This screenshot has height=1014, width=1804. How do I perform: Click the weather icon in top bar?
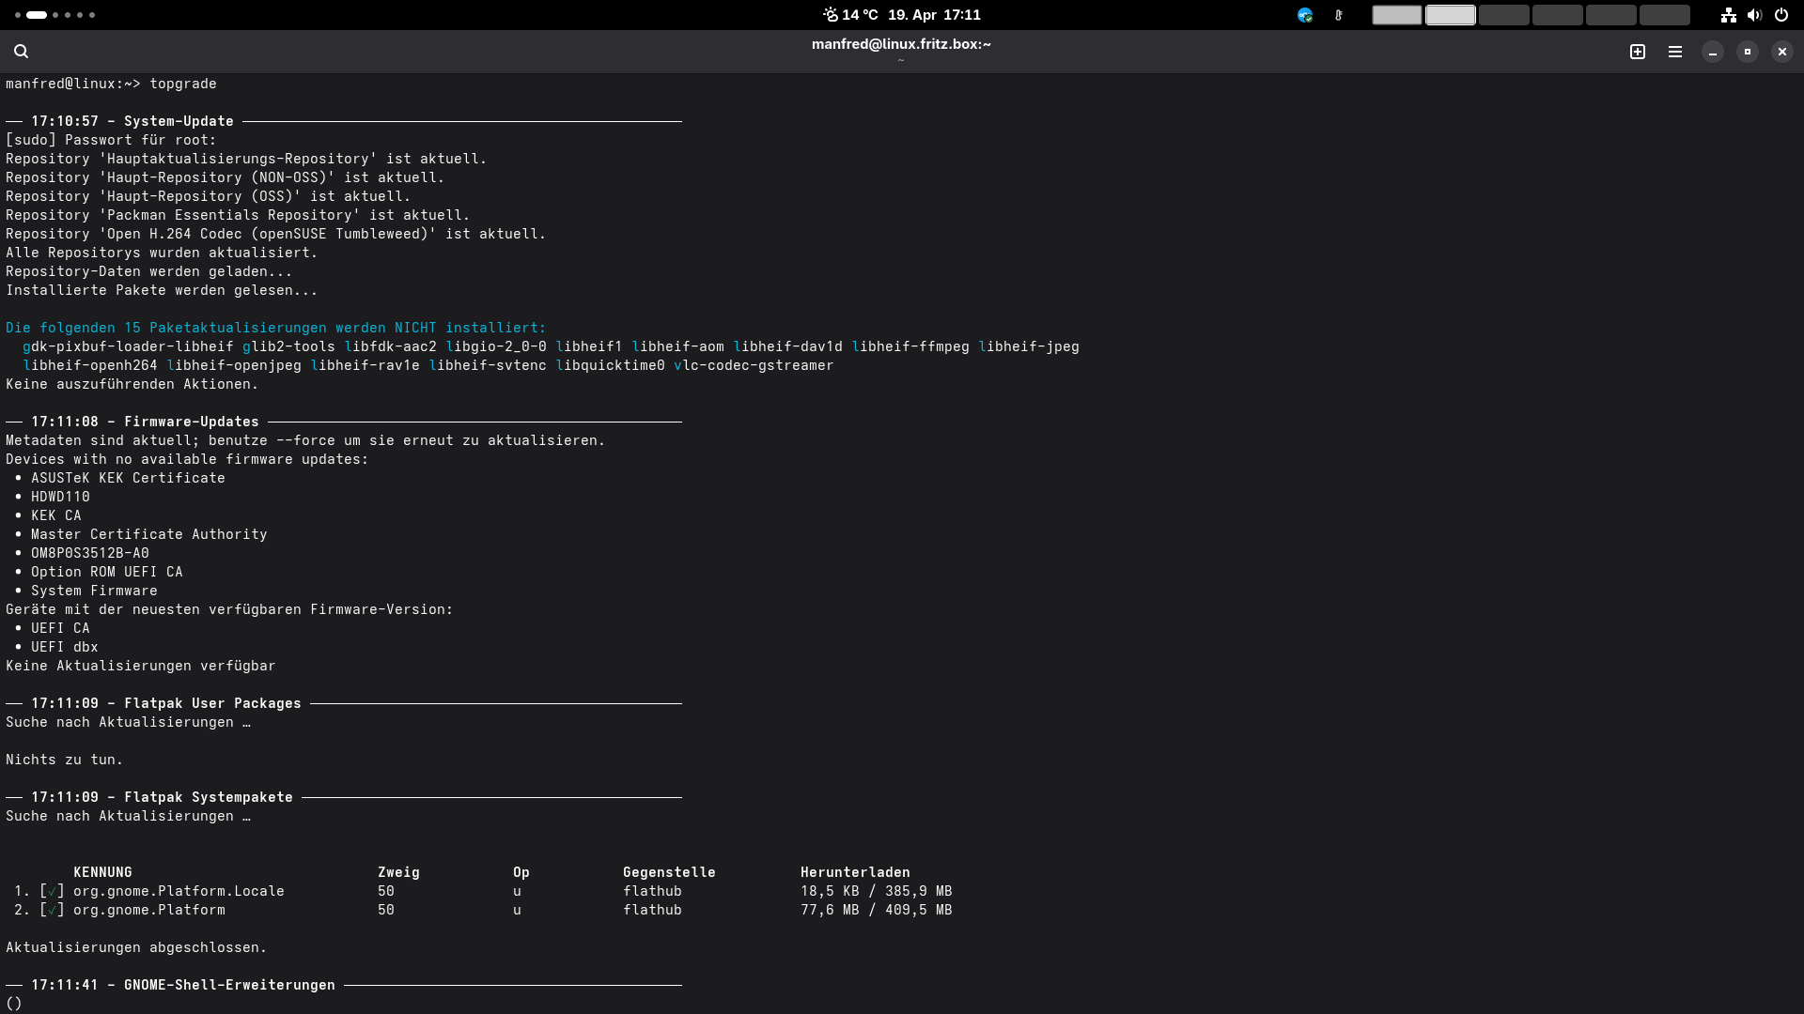(831, 15)
